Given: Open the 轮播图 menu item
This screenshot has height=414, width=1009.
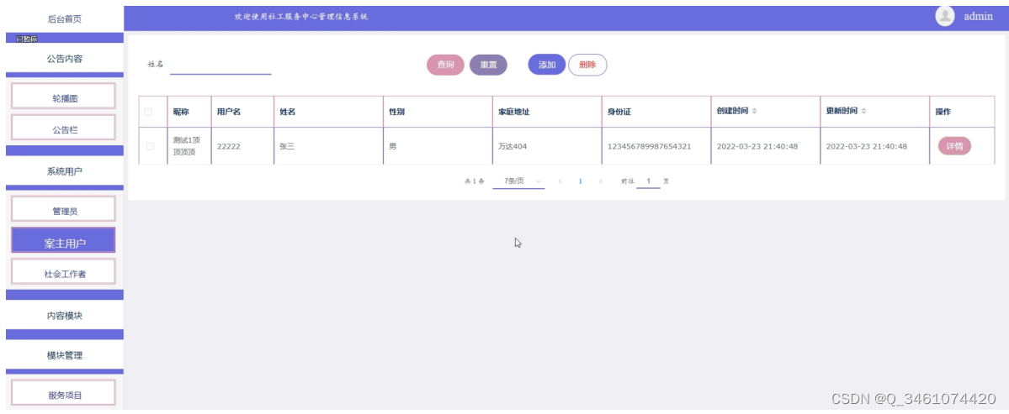Looking at the screenshot, I should [x=64, y=96].
